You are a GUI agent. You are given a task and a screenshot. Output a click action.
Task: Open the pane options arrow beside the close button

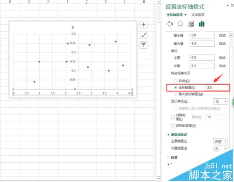(x=228, y=6)
